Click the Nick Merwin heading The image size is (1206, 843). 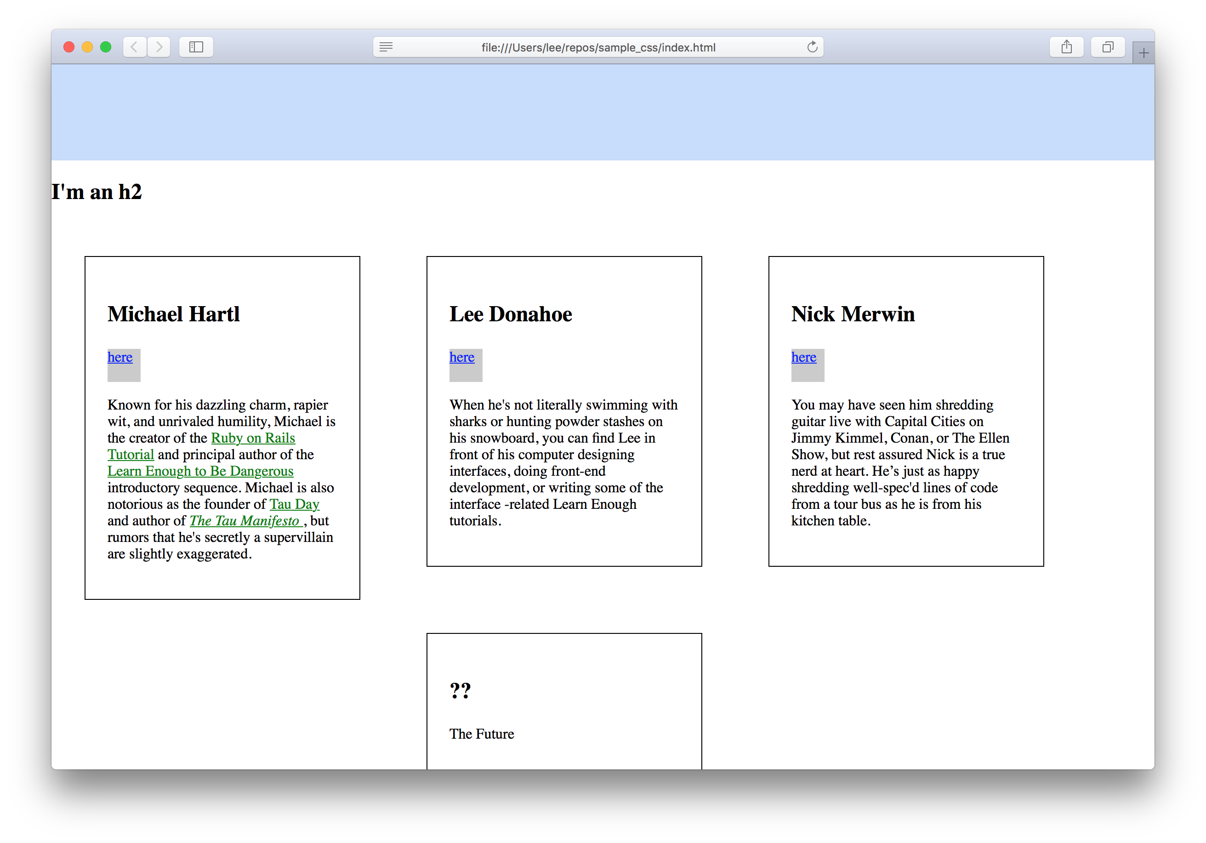coord(853,314)
